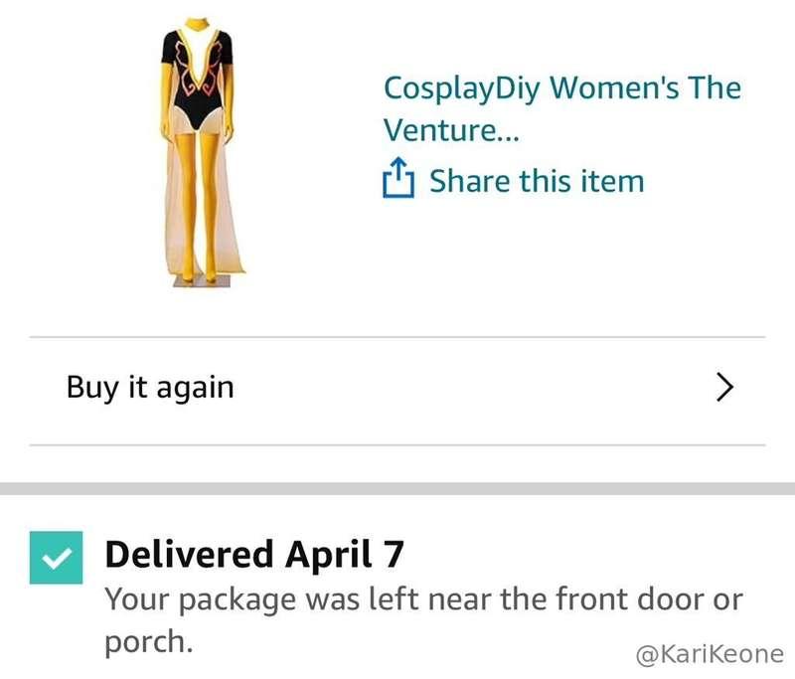Image resolution: width=795 pixels, height=679 pixels.
Task: Click the teal delivered checkmark icon
Action: [56, 558]
